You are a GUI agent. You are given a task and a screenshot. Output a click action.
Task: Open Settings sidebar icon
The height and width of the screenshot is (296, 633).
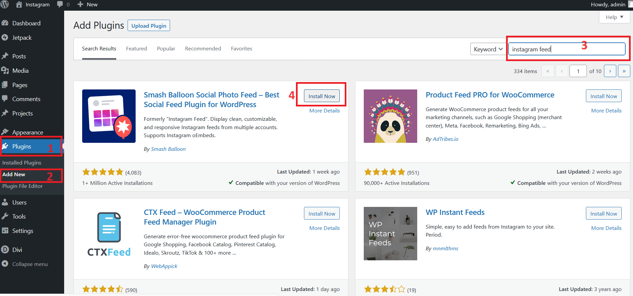tap(5, 231)
